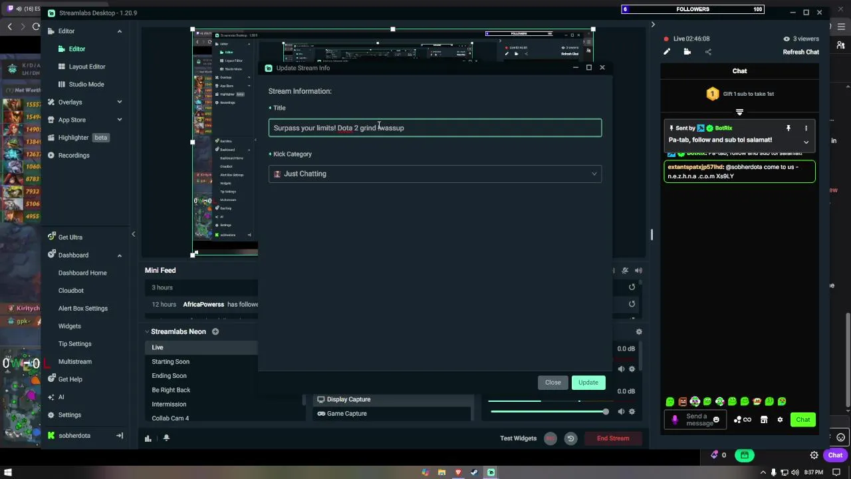Image resolution: width=851 pixels, height=479 pixels.
Task: Toggle mini feed speaker sound icon
Action: pos(638,270)
